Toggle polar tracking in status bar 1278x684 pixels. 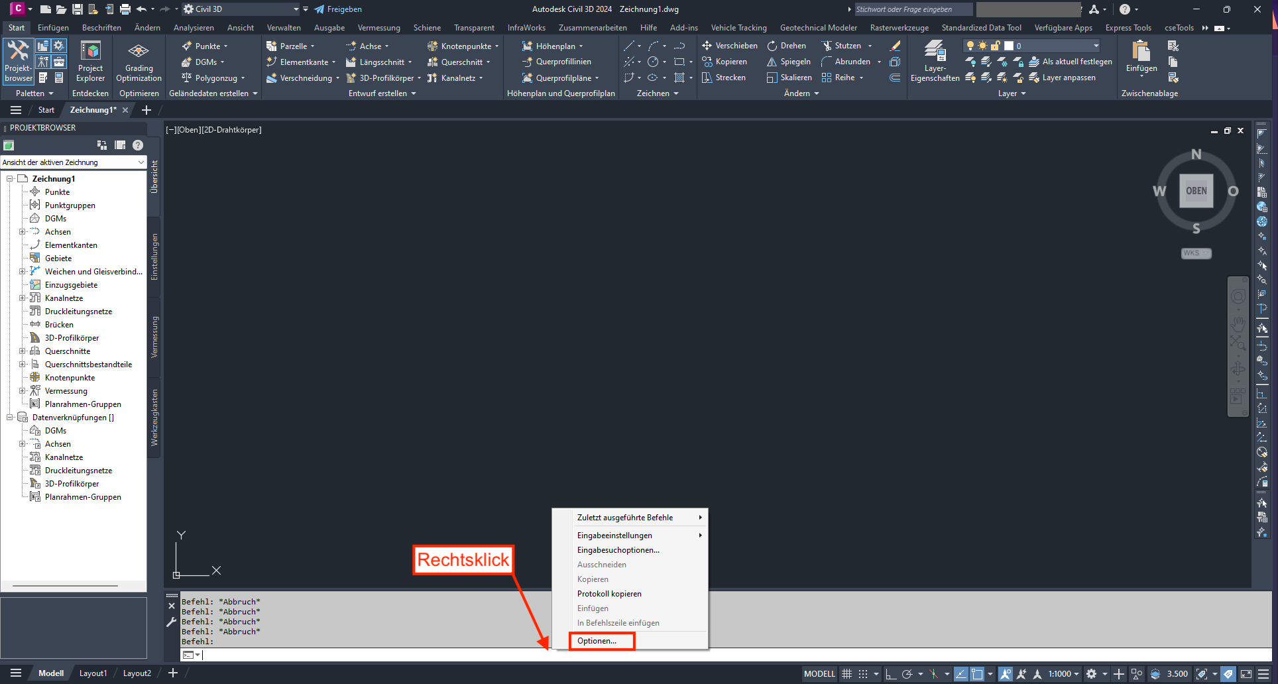[x=907, y=674]
